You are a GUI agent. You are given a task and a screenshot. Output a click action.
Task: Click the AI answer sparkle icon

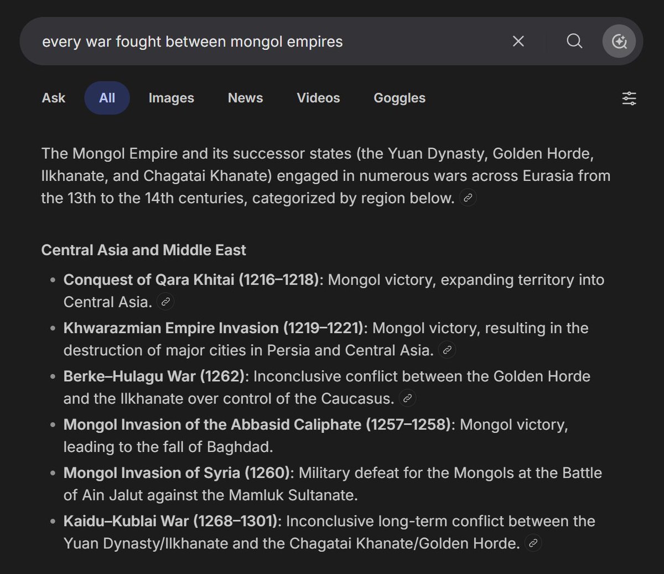click(619, 41)
